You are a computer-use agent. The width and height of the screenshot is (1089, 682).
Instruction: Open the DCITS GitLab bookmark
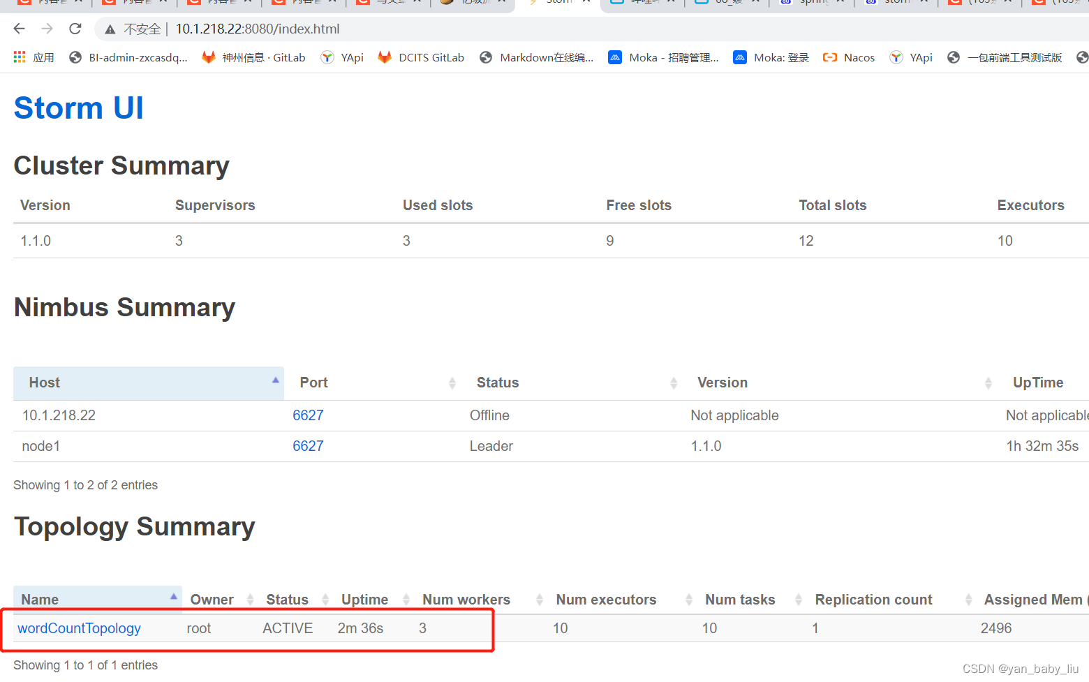pos(421,57)
